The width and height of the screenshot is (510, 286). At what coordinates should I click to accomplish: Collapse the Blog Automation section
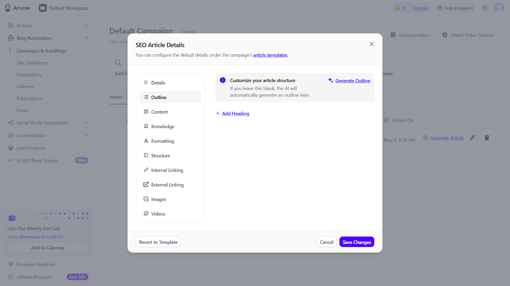coord(86,37)
